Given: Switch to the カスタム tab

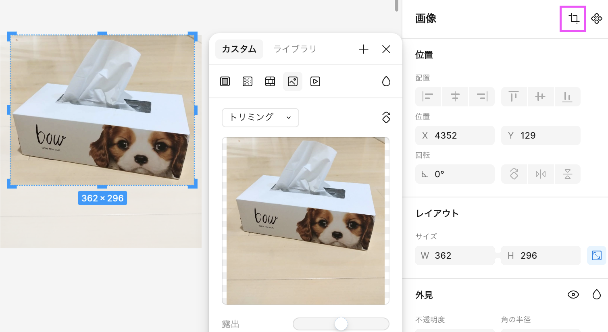Looking at the screenshot, I should coord(239,49).
